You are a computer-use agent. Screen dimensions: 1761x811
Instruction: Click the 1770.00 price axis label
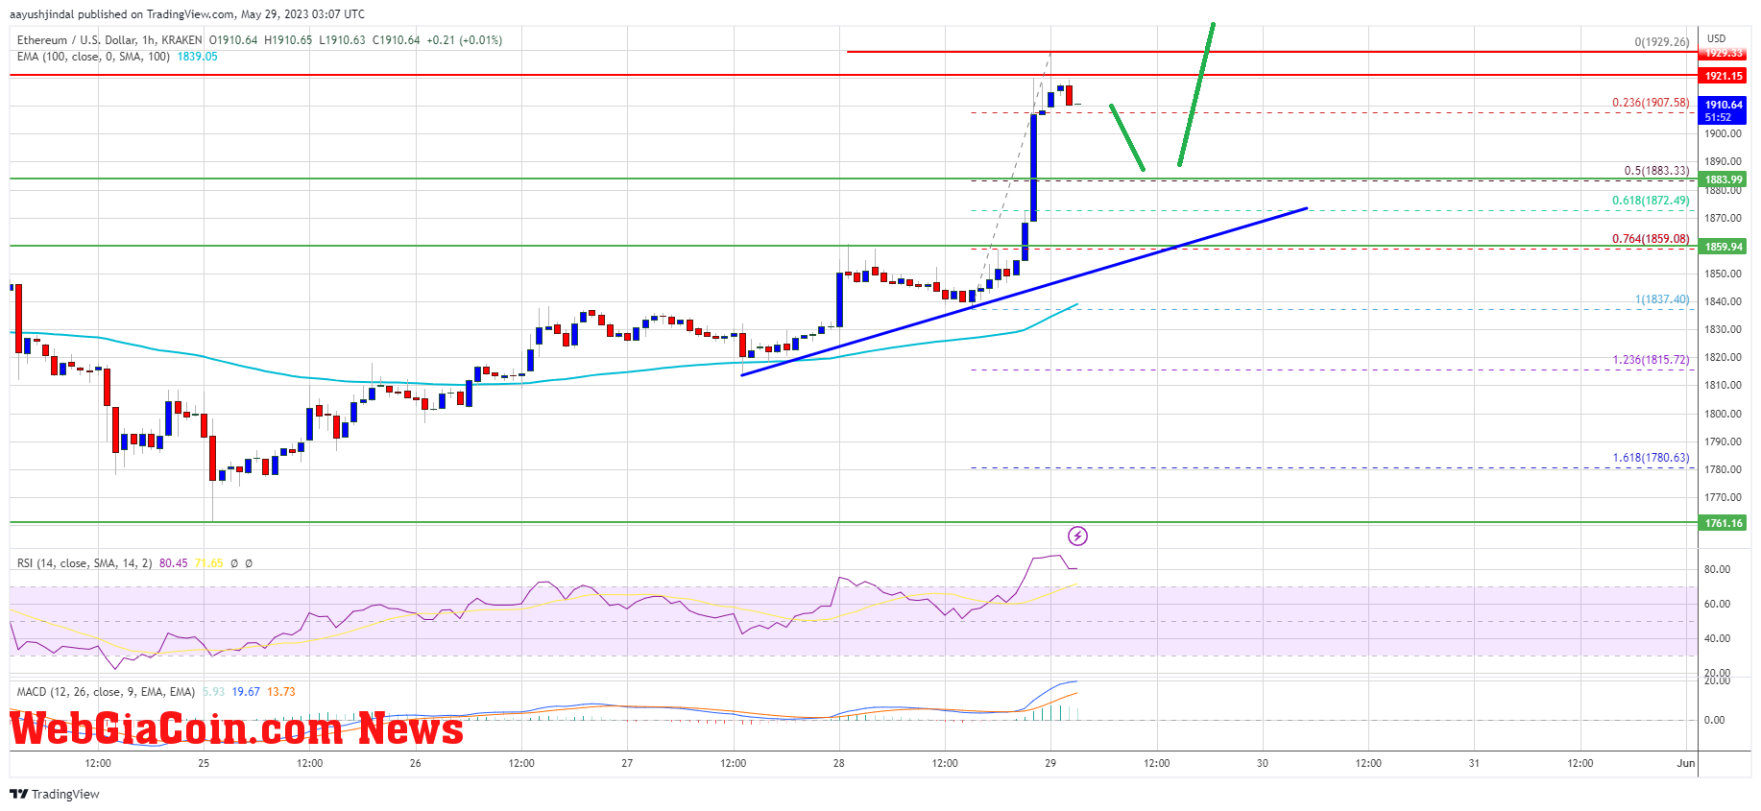point(1723,498)
